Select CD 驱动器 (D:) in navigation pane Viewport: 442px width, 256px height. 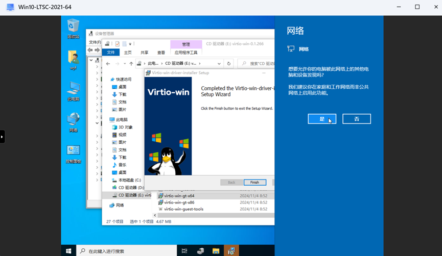128,188
